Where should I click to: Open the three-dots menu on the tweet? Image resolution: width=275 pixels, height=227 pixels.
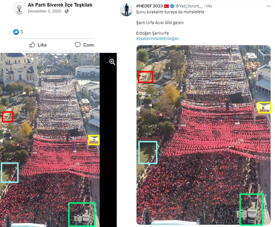[268, 6]
